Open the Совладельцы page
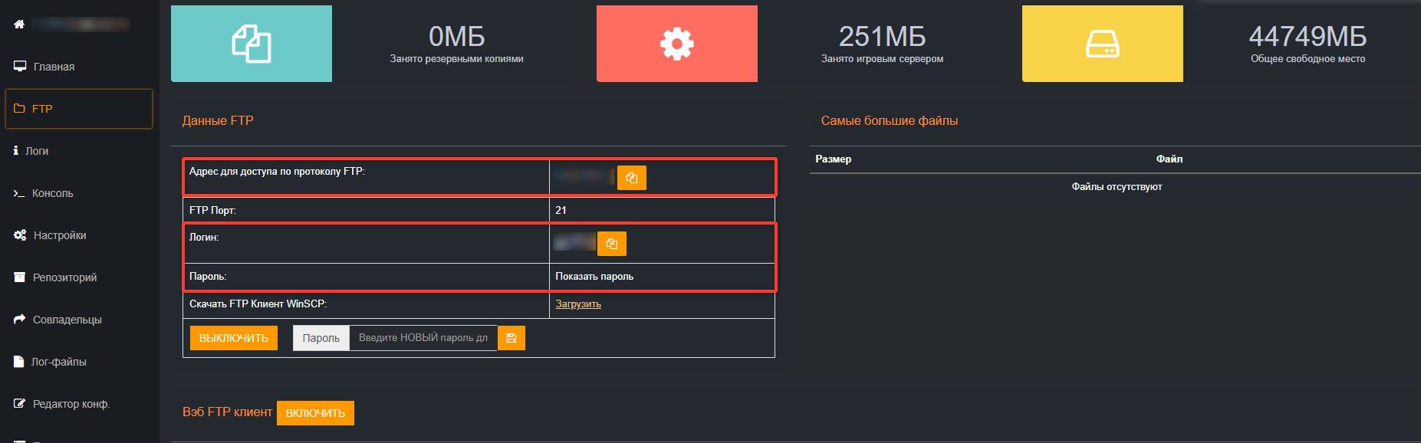 pyautogui.click(x=67, y=320)
